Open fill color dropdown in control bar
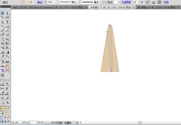The image size is (181, 125). tap(27, 2)
